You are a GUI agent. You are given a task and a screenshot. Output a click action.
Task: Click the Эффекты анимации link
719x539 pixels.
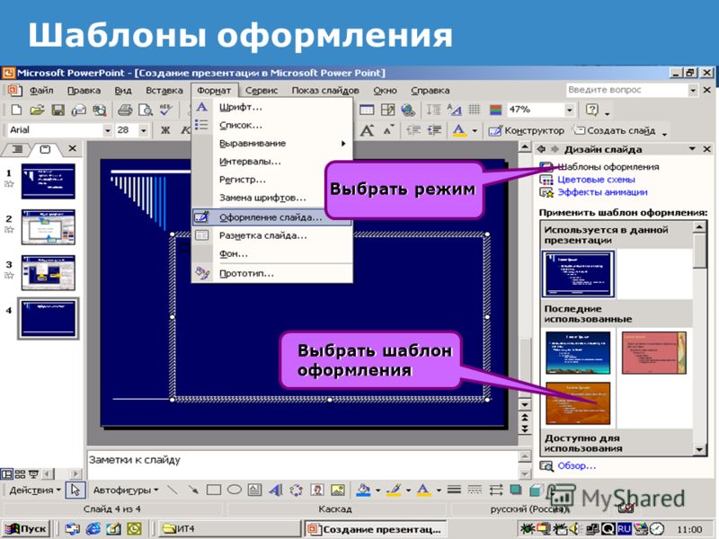click(x=602, y=192)
